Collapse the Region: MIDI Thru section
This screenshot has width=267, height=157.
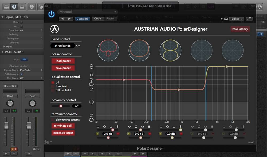[x=2, y=17]
